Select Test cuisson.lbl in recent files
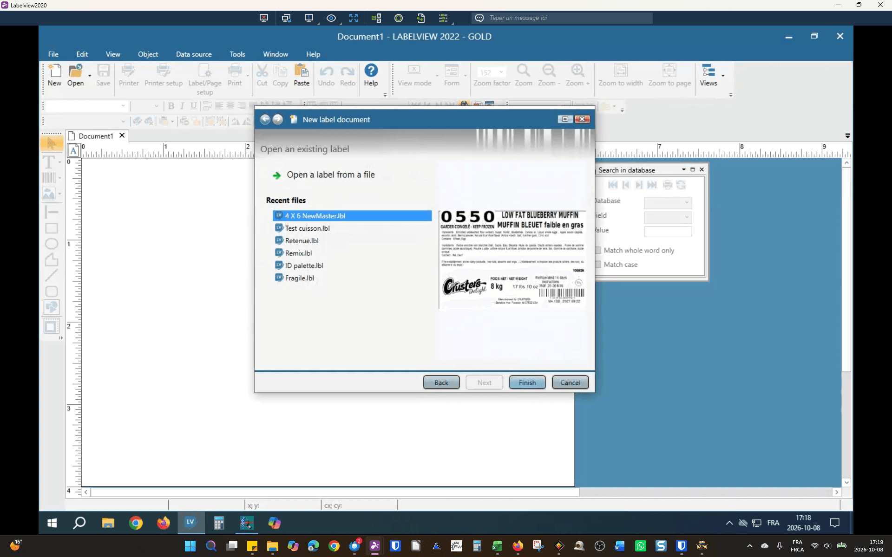 pyautogui.click(x=307, y=228)
